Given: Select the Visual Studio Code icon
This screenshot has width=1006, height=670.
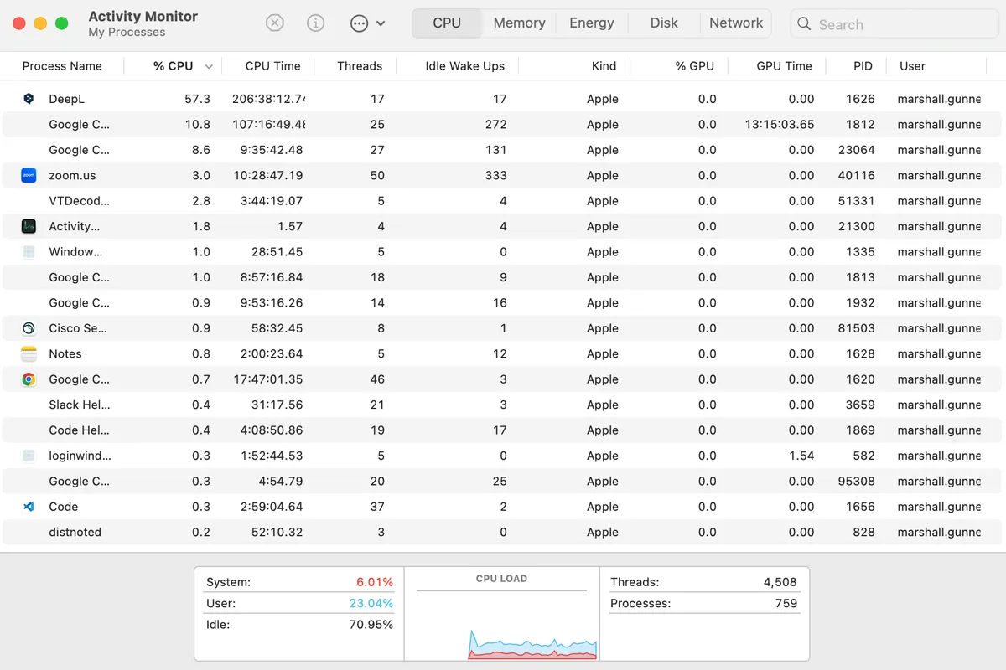Looking at the screenshot, I should point(29,507).
